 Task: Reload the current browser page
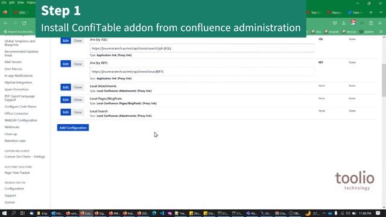[x=24, y=23]
